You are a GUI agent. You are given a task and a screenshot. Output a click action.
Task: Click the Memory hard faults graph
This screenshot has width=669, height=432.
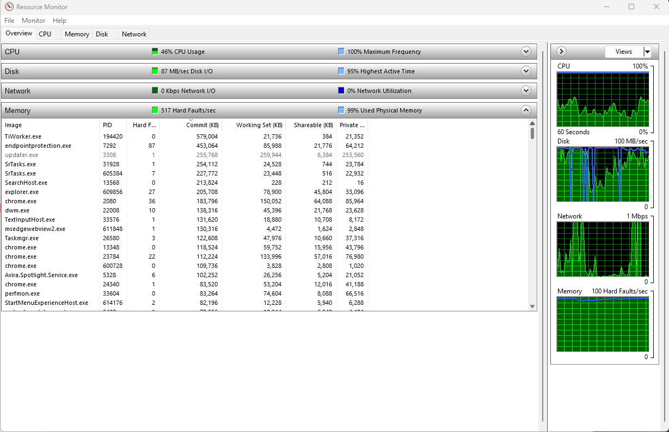pyautogui.click(x=603, y=324)
